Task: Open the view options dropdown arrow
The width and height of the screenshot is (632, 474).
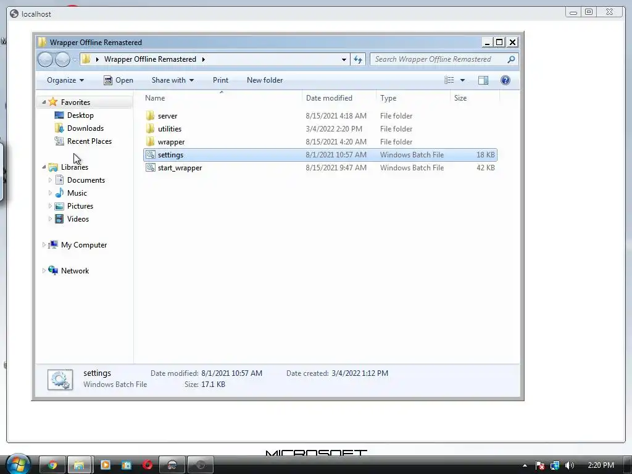Action: tap(462, 80)
